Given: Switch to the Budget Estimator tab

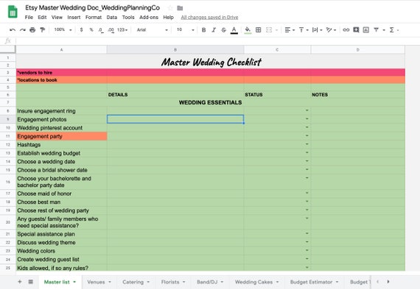Looking at the screenshot, I should pos(311,282).
